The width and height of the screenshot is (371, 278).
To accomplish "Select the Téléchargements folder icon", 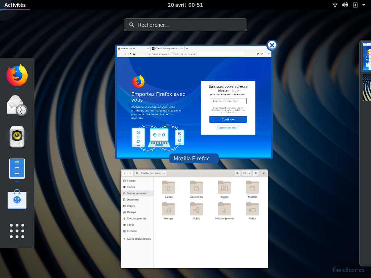I will [x=224, y=209].
